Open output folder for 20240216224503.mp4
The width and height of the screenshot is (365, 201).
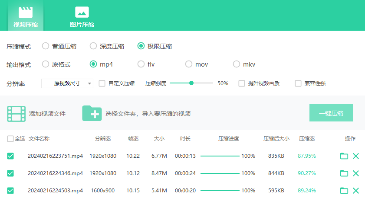click(x=344, y=191)
